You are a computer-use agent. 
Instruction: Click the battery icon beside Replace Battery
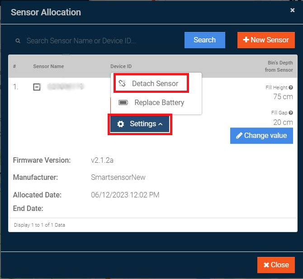(x=123, y=102)
